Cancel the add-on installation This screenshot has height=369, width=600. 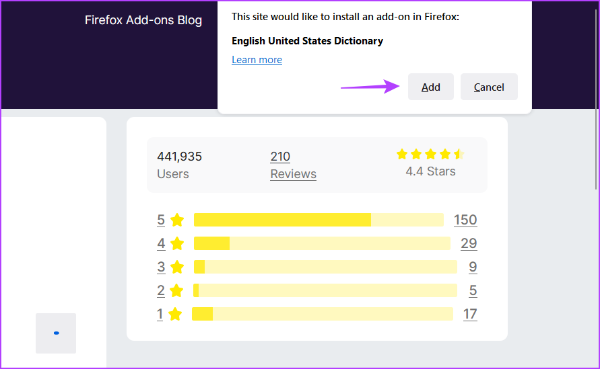tap(489, 87)
